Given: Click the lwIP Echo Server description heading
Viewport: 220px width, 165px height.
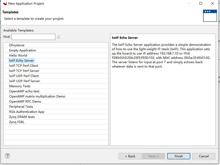Looking at the screenshot, I should pyautogui.click(x=125, y=38).
